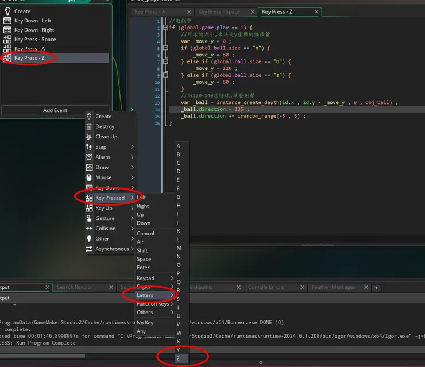Click the picture icon for Draw
This screenshot has height=367, width=425.
pyautogui.click(x=89, y=167)
